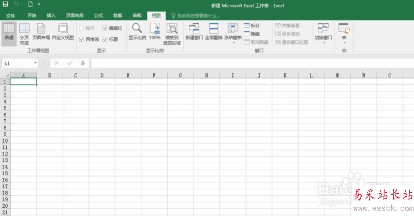Switch to the 数据 ribbon tab
414x216 pixels.
click(118, 16)
